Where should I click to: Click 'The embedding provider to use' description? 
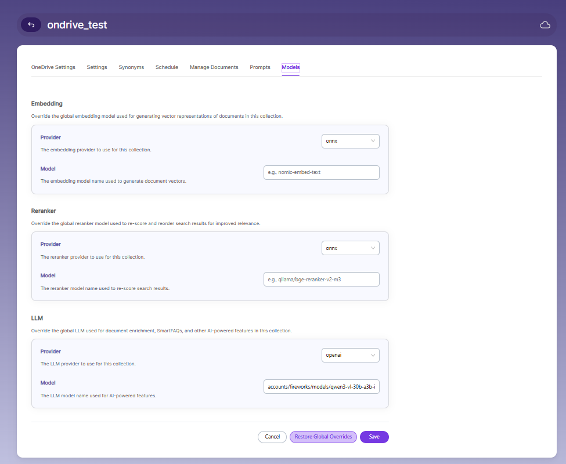[96, 150]
